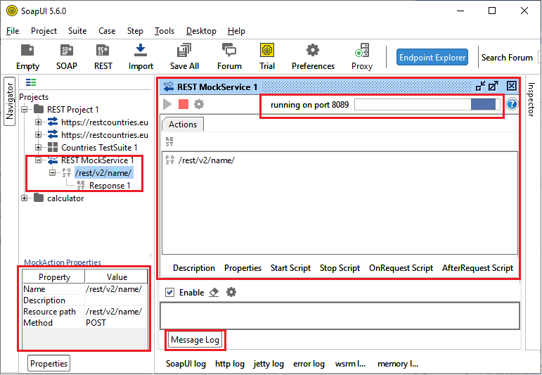Image resolution: width=542 pixels, height=375 pixels.
Task: Open the Project menu
Action: click(x=44, y=31)
